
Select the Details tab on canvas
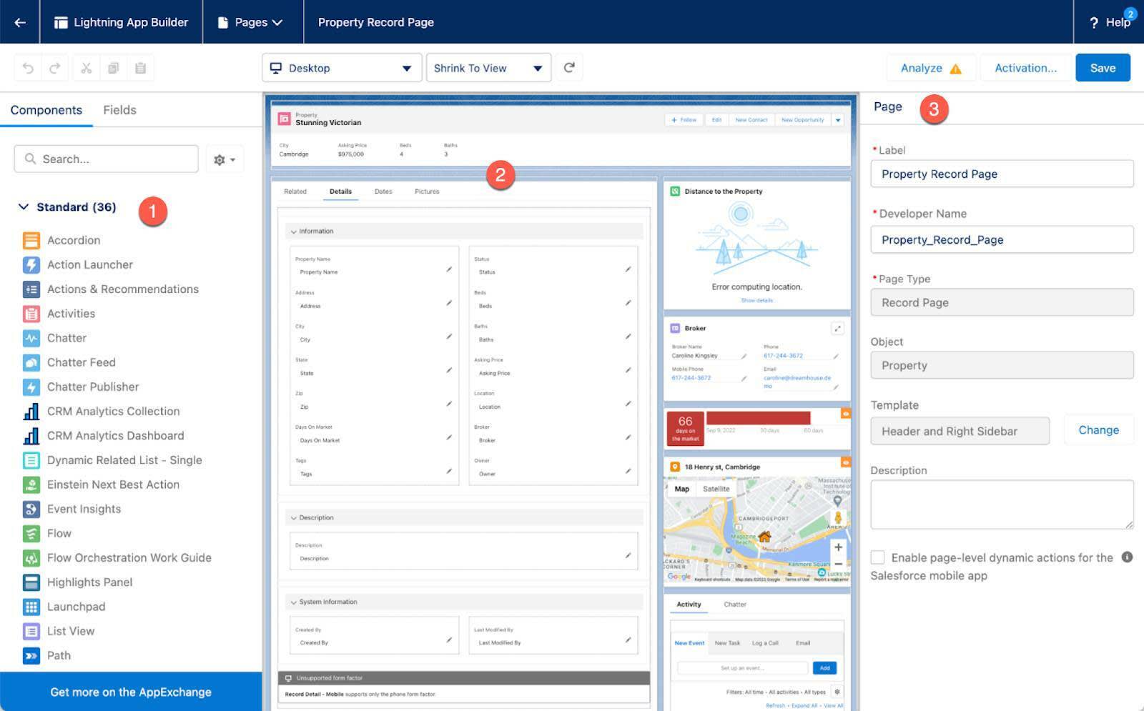[340, 192]
